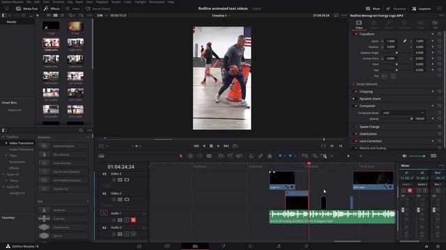Toggle the Linked Selection chain icon

(261, 156)
